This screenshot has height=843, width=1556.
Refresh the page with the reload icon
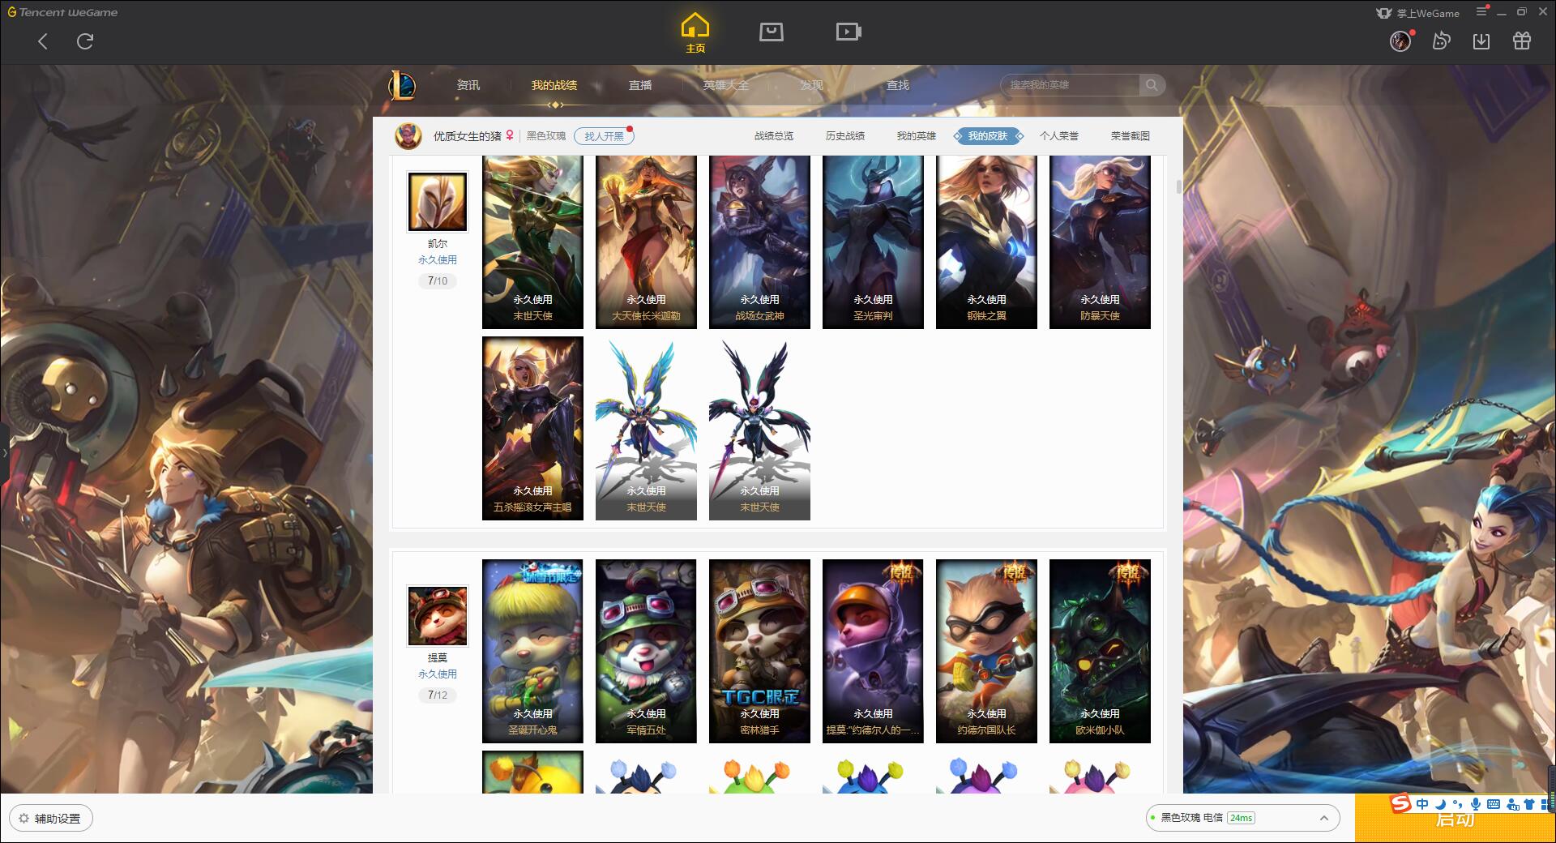click(85, 41)
